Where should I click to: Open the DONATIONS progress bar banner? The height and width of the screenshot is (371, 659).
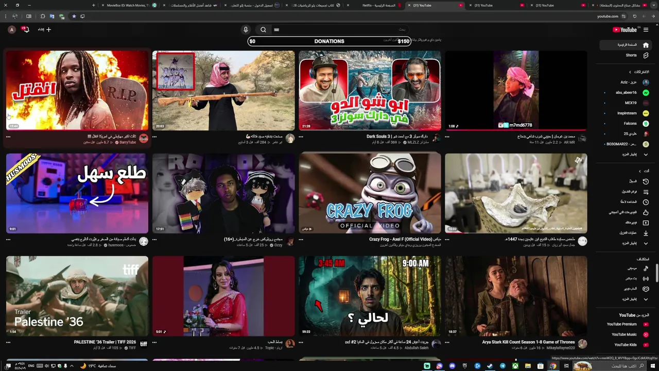(x=329, y=41)
